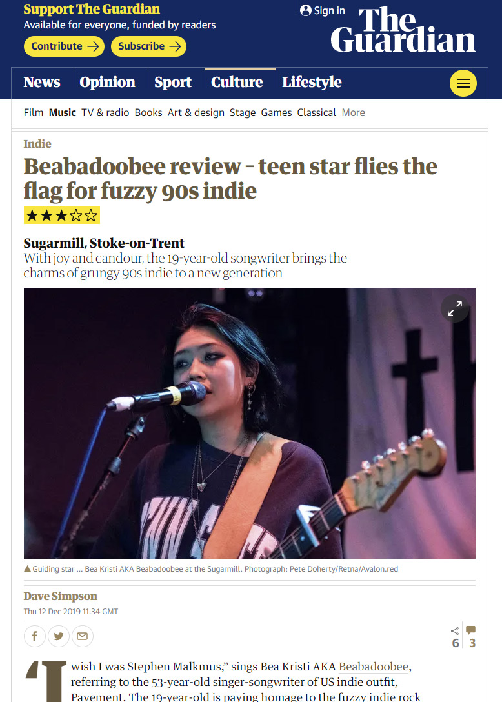The image size is (502, 702).
Task: Open the yellow hamburger menu
Action: point(463,83)
